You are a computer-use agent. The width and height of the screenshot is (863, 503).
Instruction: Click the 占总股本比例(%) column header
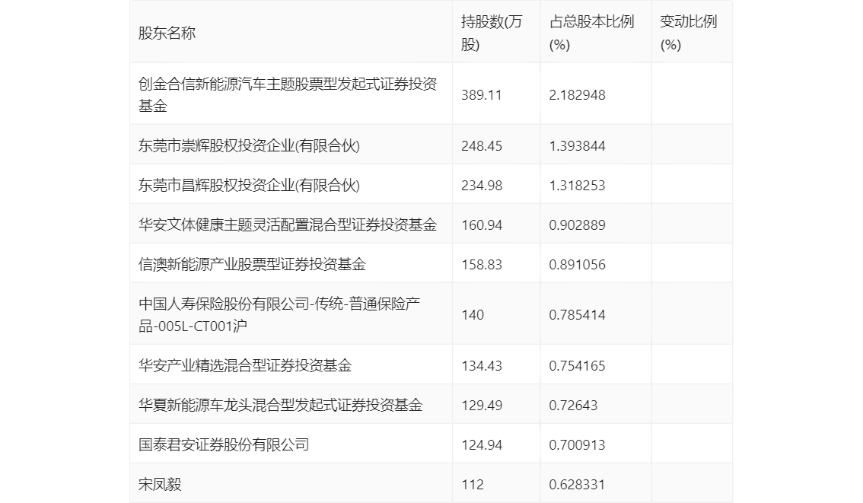tap(591, 33)
